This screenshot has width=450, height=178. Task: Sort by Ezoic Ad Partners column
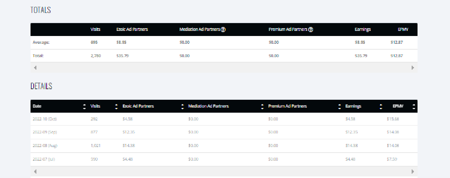point(182,106)
